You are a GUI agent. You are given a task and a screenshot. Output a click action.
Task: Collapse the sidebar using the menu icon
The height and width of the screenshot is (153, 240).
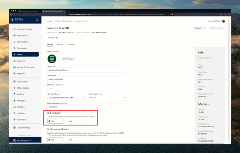[x=37, y=20]
